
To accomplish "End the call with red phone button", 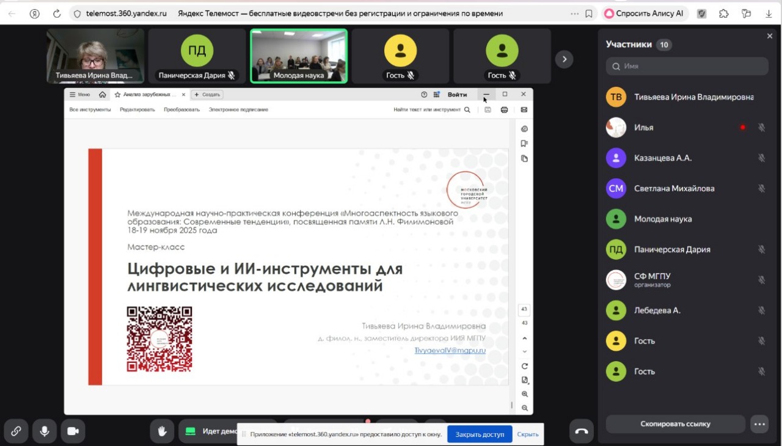I will pos(582,431).
